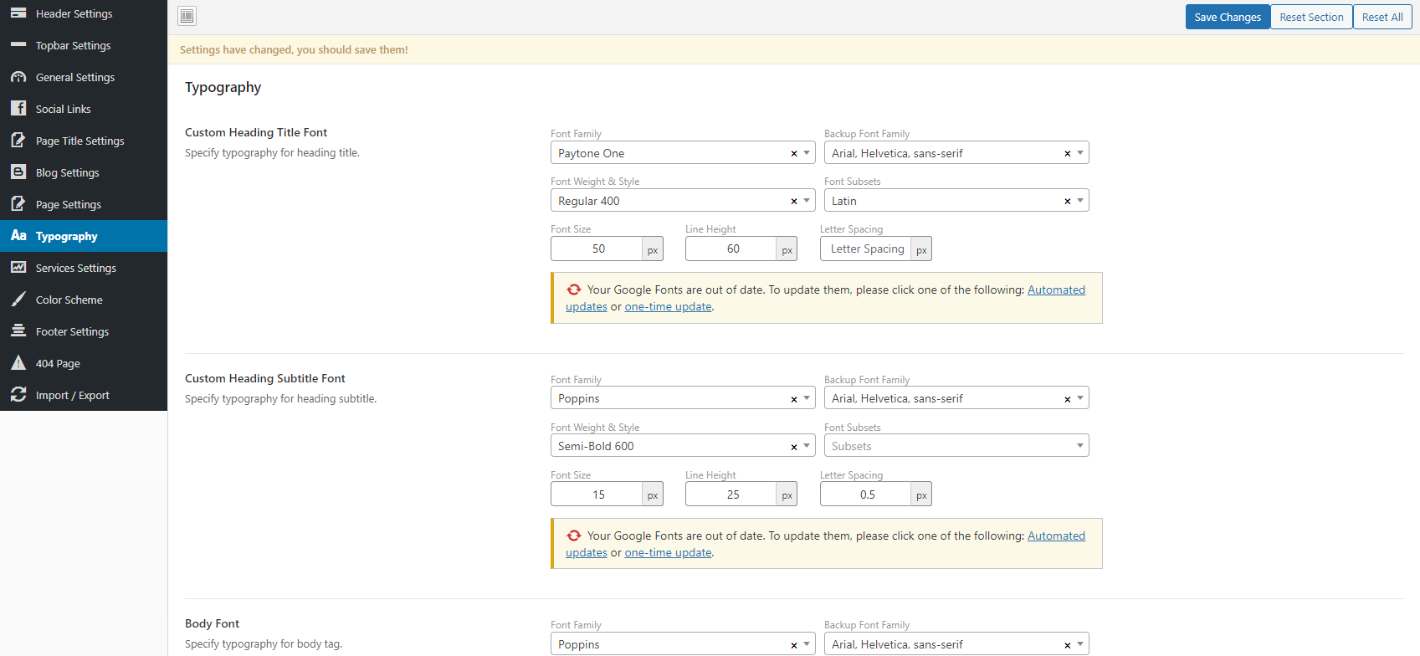Click Save Changes button
This screenshot has height=656, width=1420.
pyautogui.click(x=1228, y=17)
